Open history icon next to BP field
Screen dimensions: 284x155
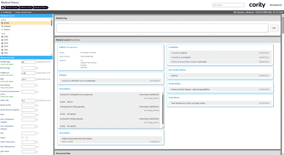coord(37,68)
